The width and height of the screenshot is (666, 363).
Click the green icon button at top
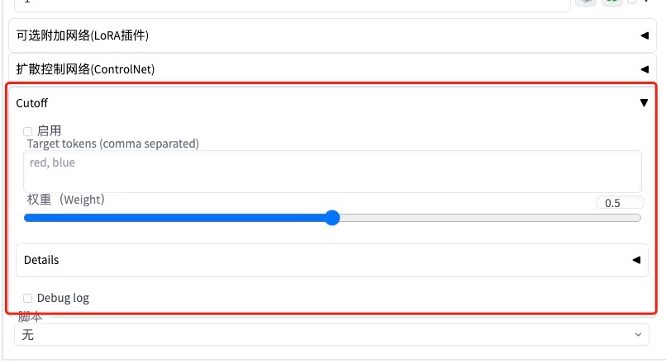pos(611,2)
